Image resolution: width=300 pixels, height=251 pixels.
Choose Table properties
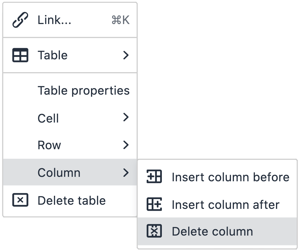coord(70,90)
